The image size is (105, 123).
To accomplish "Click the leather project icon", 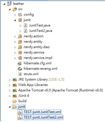I will pos(9,4).
